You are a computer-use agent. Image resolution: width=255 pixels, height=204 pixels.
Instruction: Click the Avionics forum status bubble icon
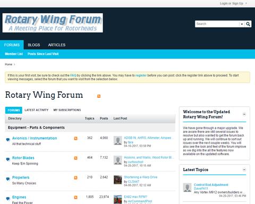tap(8, 140)
